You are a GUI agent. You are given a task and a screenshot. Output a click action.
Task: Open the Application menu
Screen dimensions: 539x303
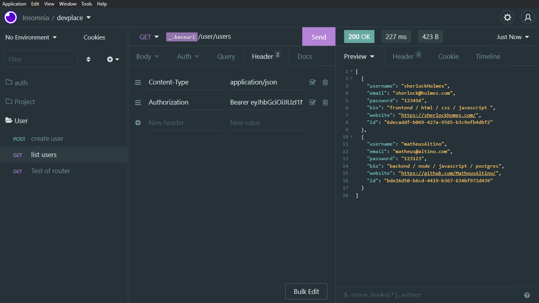pos(14,4)
